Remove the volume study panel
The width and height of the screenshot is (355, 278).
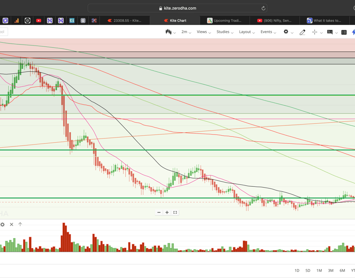[12, 224]
